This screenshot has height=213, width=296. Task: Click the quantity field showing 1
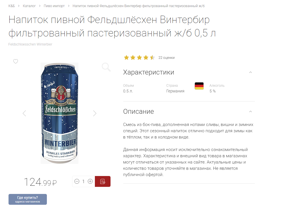pyautogui.click(x=84, y=181)
